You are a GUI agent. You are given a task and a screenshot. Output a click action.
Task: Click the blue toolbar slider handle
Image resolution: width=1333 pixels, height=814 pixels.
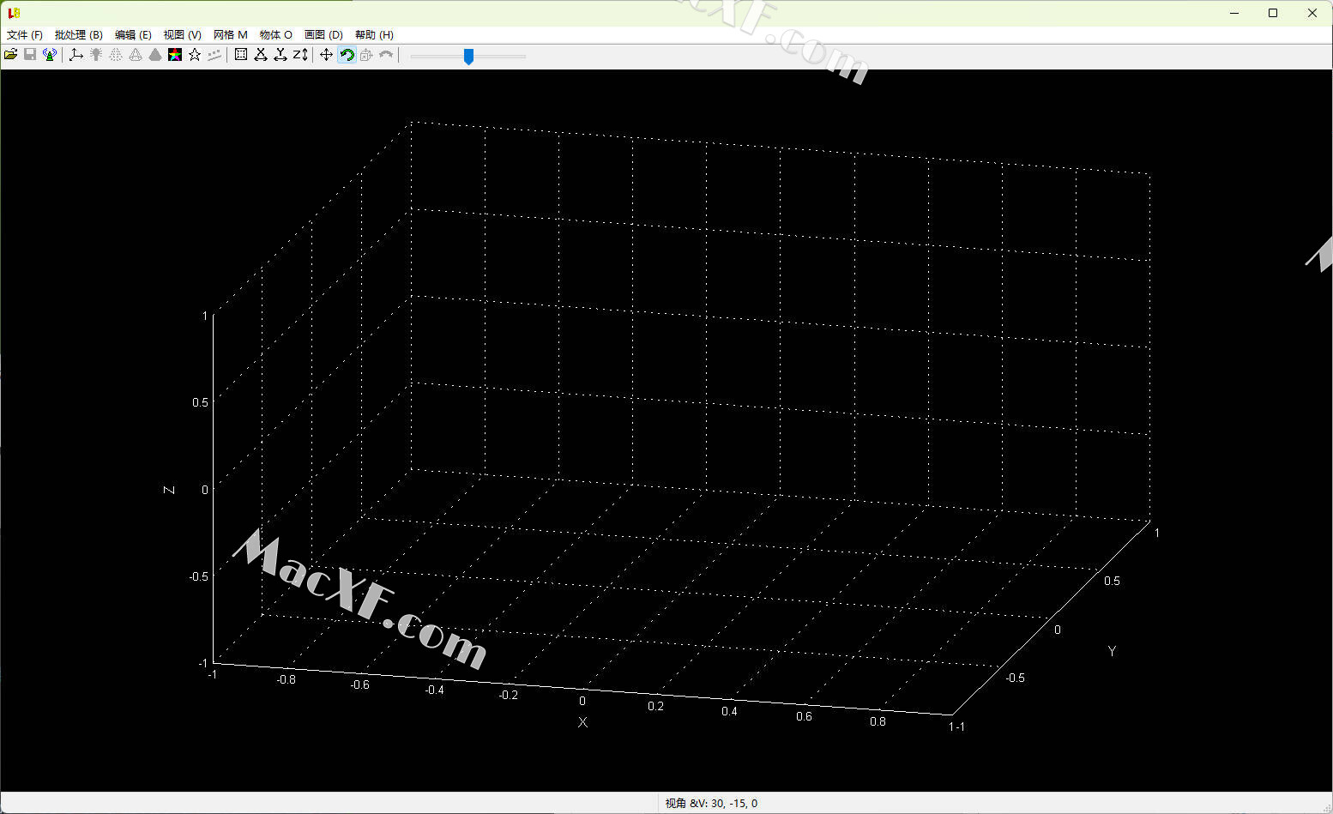pyautogui.click(x=468, y=57)
